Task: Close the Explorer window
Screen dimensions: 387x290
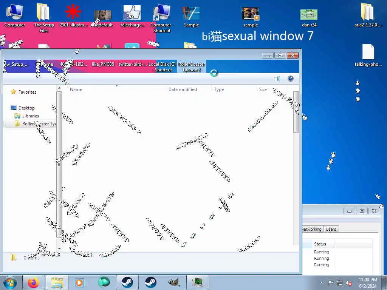Action: [293, 55]
